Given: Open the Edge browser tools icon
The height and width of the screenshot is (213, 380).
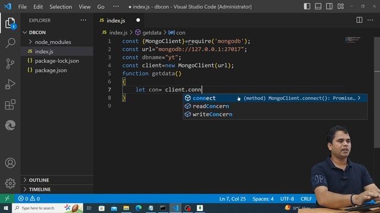Looking at the screenshot, I should coord(10,125).
